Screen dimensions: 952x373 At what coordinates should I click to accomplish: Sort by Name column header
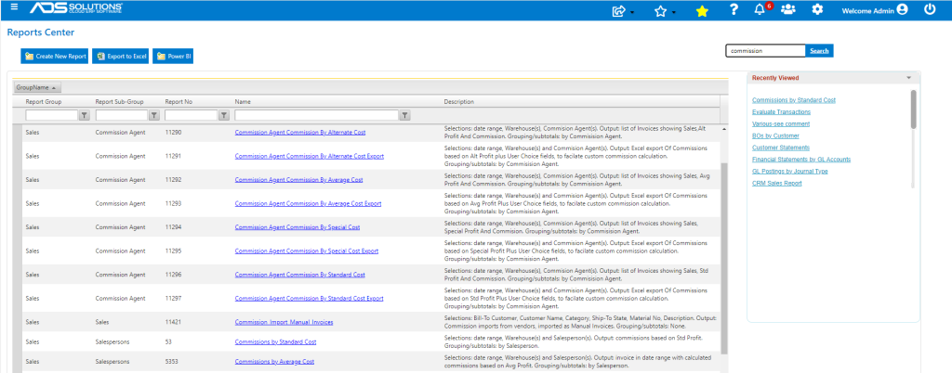point(243,102)
